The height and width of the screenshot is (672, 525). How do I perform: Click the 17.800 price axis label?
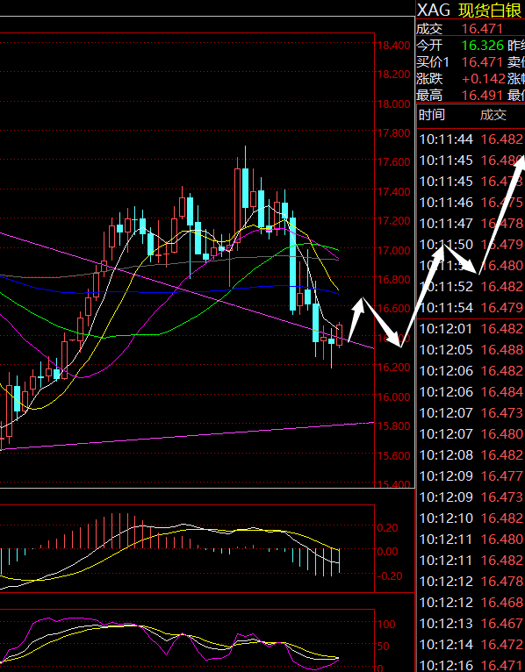[x=393, y=132]
